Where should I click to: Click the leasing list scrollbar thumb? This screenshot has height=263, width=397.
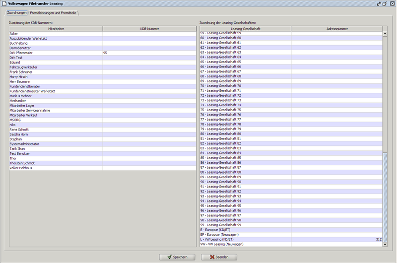click(x=385, y=197)
